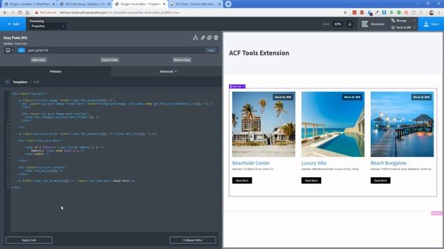Click Move to Class button
This screenshot has width=444, height=249.
pyautogui.click(x=182, y=60)
